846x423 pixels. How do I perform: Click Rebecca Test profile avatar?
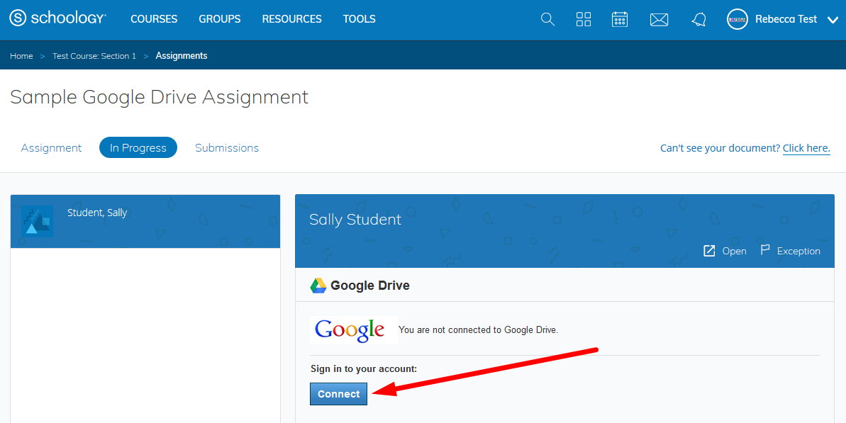coord(738,19)
